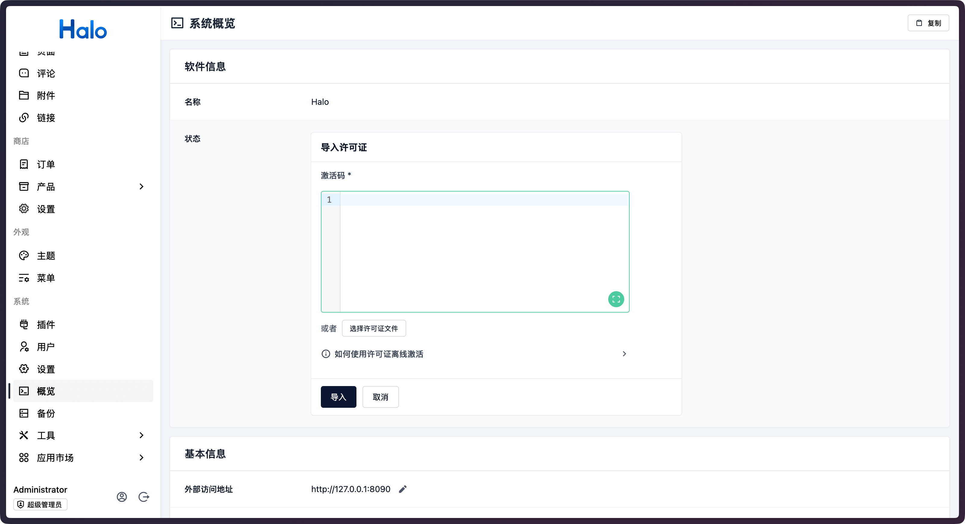Image resolution: width=965 pixels, height=524 pixels.
Task: Expand the 产品 submenu
Action: click(x=141, y=187)
